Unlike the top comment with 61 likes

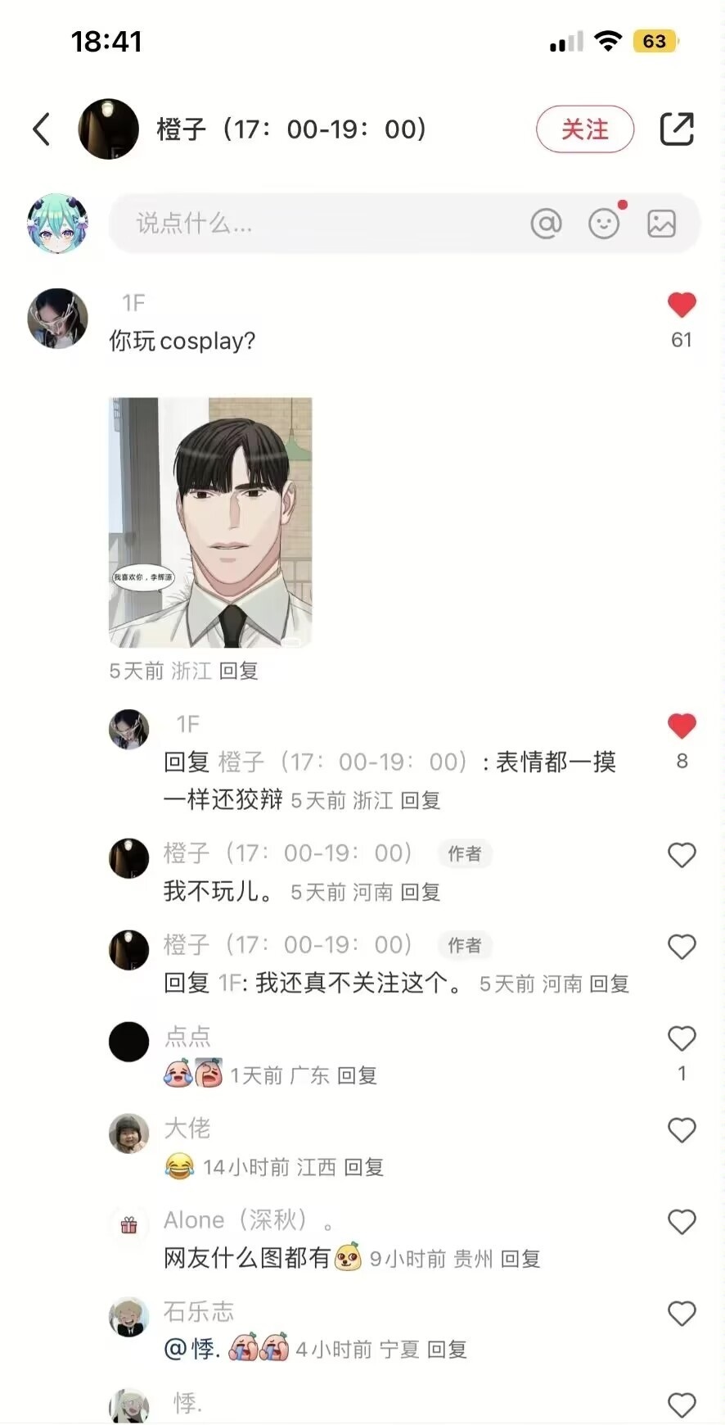(x=682, y=305)
